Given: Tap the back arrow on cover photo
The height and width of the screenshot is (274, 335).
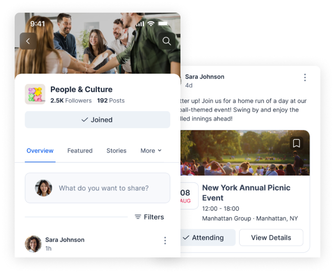Looking at the screenshot, I should (28, 41).
